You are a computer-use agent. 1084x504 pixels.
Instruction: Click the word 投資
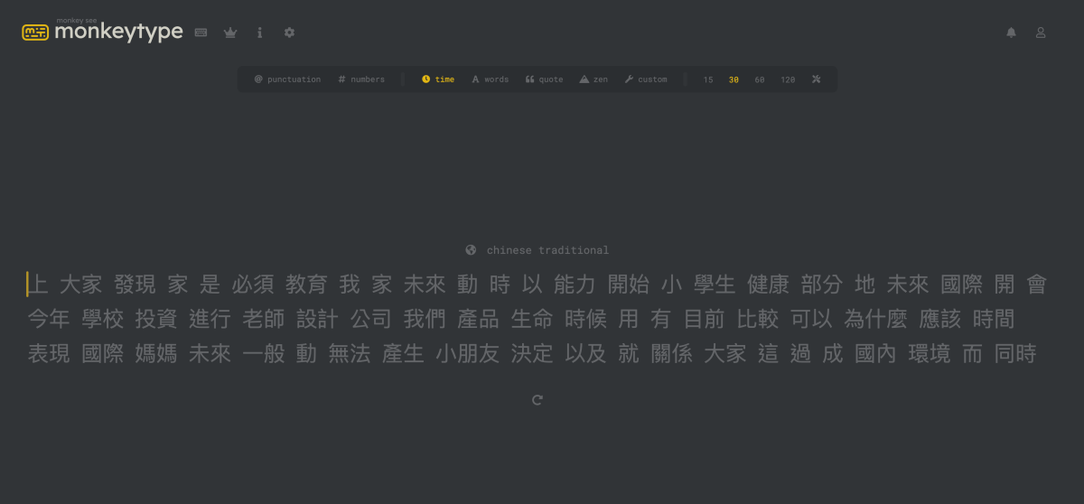pos(156,319)
